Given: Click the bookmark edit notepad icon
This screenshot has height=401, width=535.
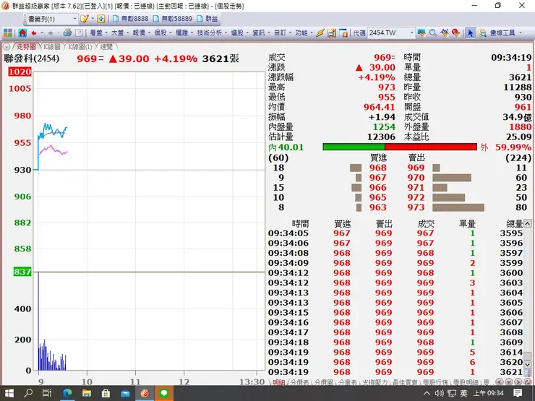Looking at the screenshot, I should [x=84, y=19].
